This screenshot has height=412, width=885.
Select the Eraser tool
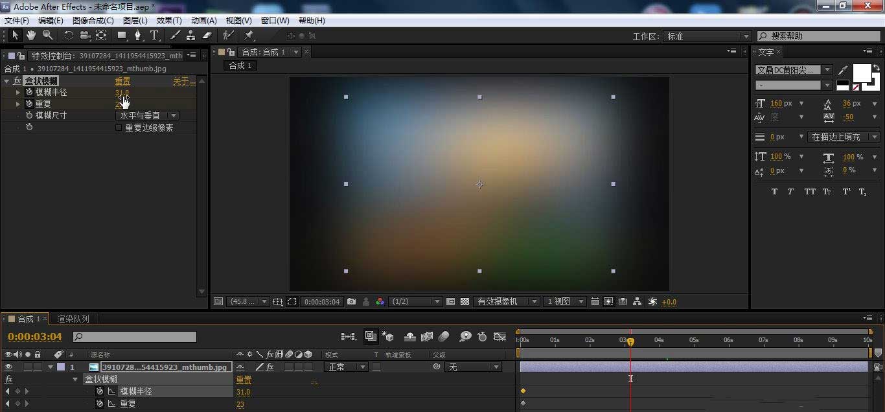click(x=207, y=36)
